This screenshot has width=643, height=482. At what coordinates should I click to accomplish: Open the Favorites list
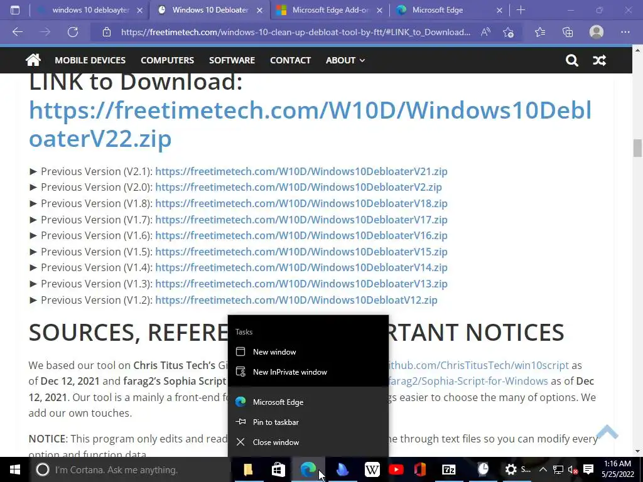click(x=540, y=32)
